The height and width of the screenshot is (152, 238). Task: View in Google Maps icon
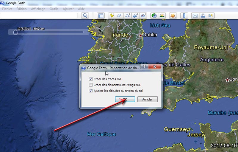point(211,16)
